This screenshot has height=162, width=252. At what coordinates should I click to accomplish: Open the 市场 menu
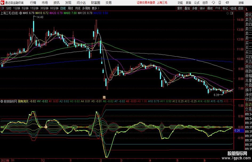(45, 3)
